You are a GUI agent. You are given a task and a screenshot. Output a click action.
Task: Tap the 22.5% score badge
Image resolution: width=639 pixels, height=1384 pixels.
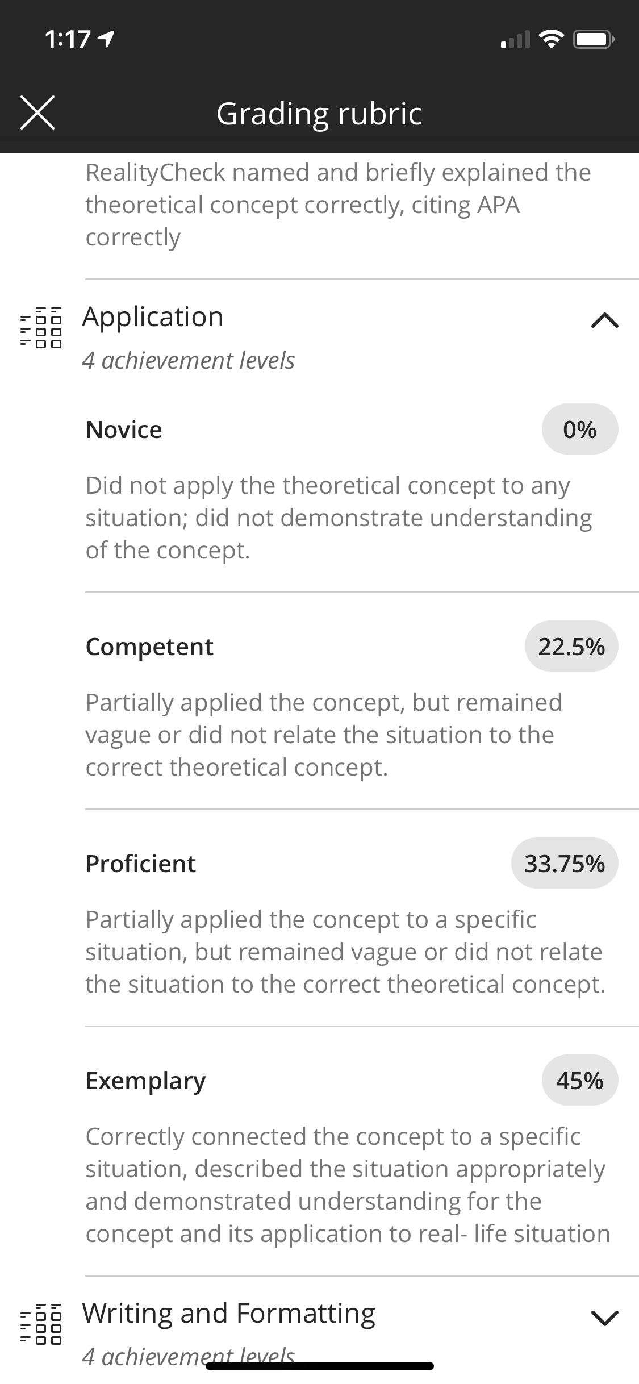(x=571, y=646)
